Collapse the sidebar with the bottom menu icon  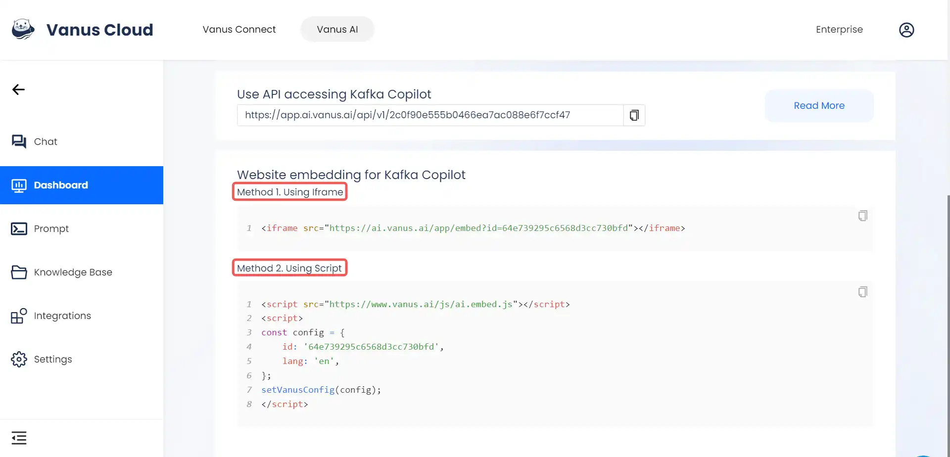(x=19, y=438)
